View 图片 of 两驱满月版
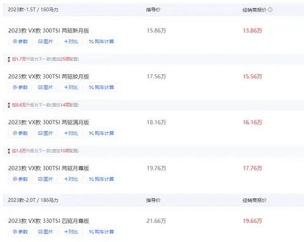Screen dimensions: 304x242 tap(46, 133)
